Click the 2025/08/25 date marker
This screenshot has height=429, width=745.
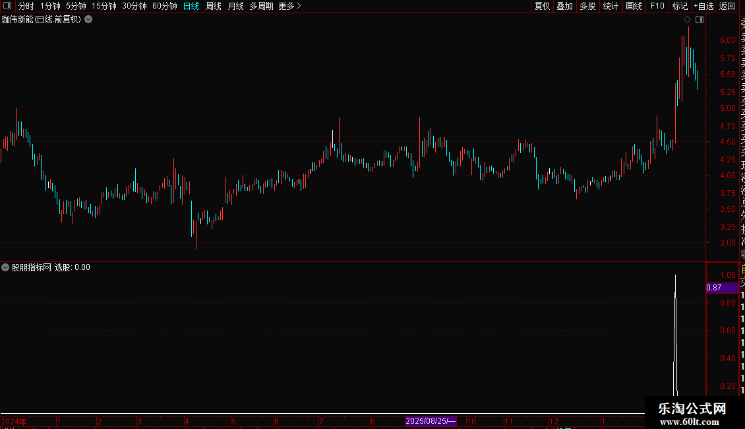431,421
